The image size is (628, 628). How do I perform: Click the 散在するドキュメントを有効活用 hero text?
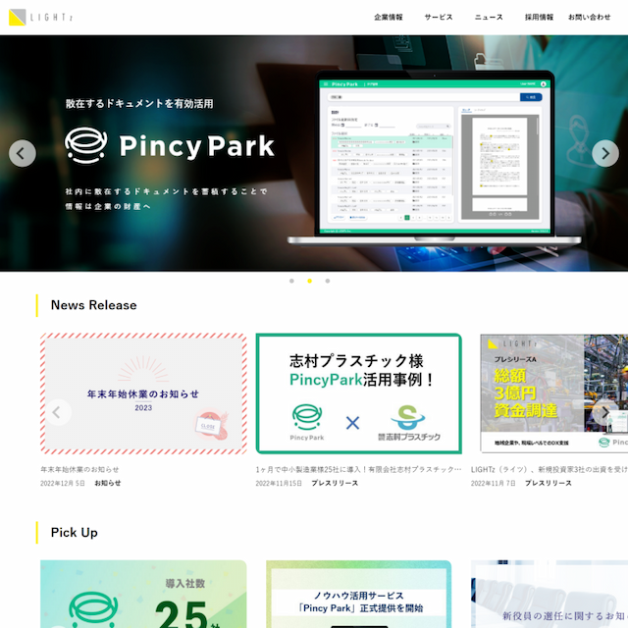pos(139,104)
